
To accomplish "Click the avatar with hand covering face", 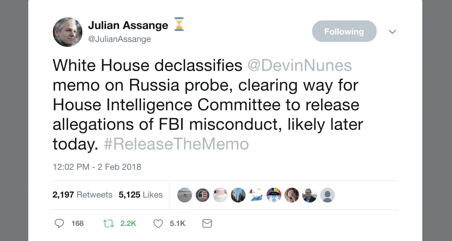I will tap(291, 195).
